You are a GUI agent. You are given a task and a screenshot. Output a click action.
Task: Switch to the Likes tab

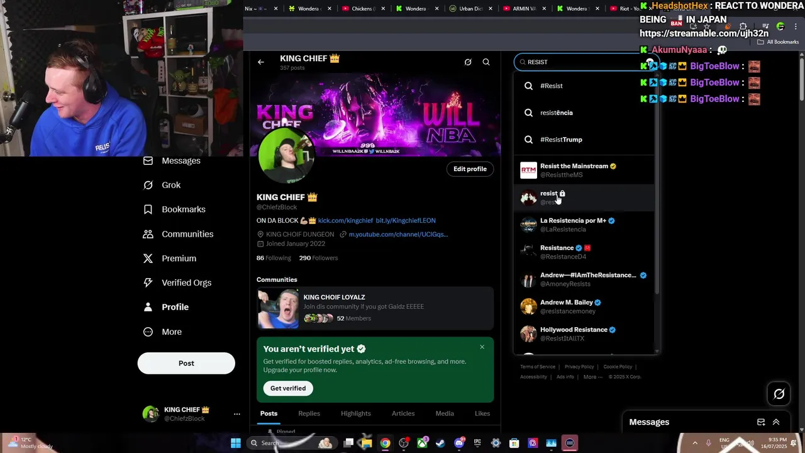click(482, 413)
